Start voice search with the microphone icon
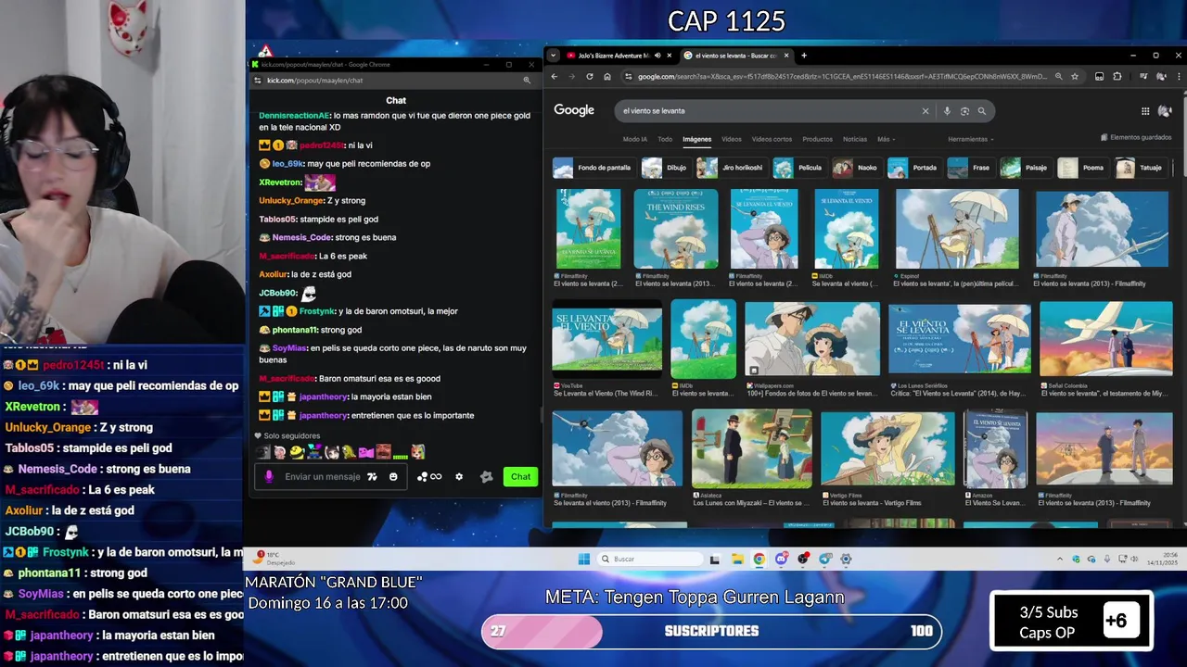Viewport: 1187px width, 667px height. tap(947, 111)
